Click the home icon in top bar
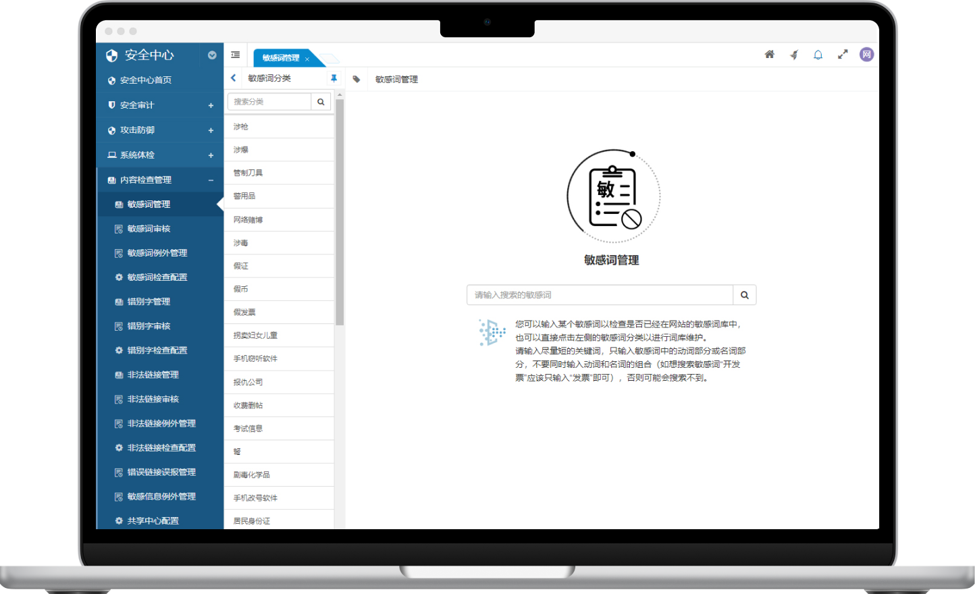 click(x=769, y=55)
